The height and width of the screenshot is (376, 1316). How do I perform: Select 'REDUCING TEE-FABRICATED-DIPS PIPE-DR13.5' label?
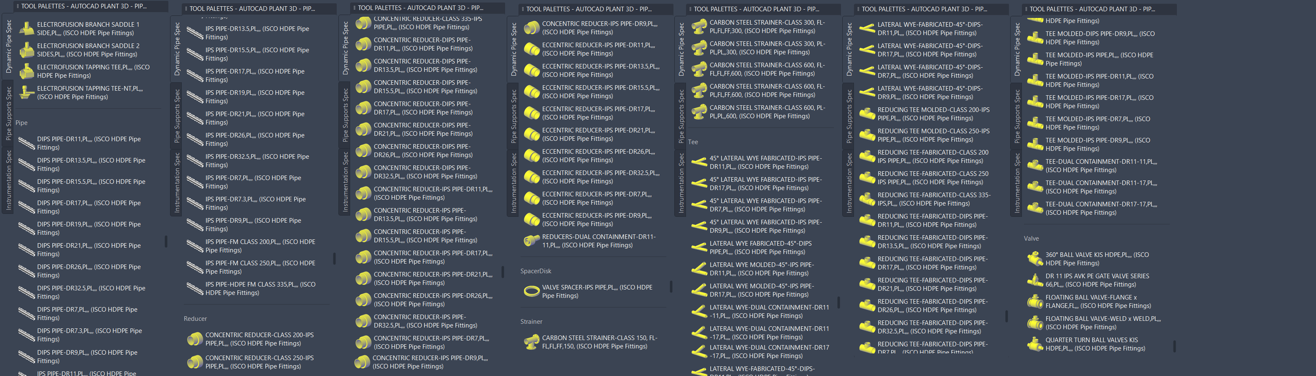point(933,241)
